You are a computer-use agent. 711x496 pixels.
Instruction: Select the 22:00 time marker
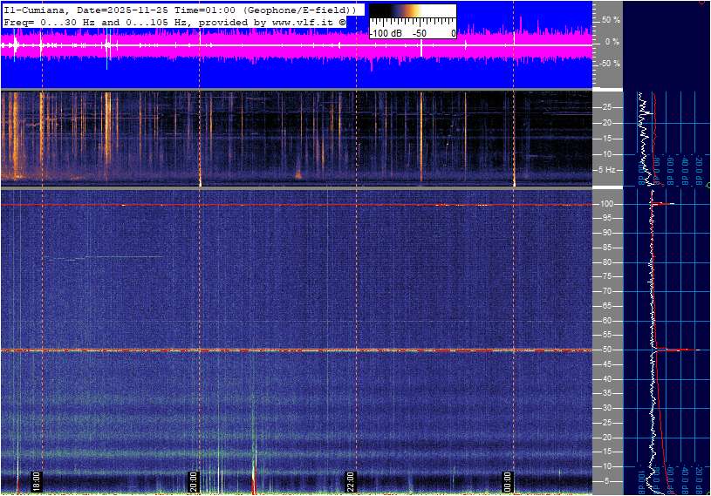[351, 481]
